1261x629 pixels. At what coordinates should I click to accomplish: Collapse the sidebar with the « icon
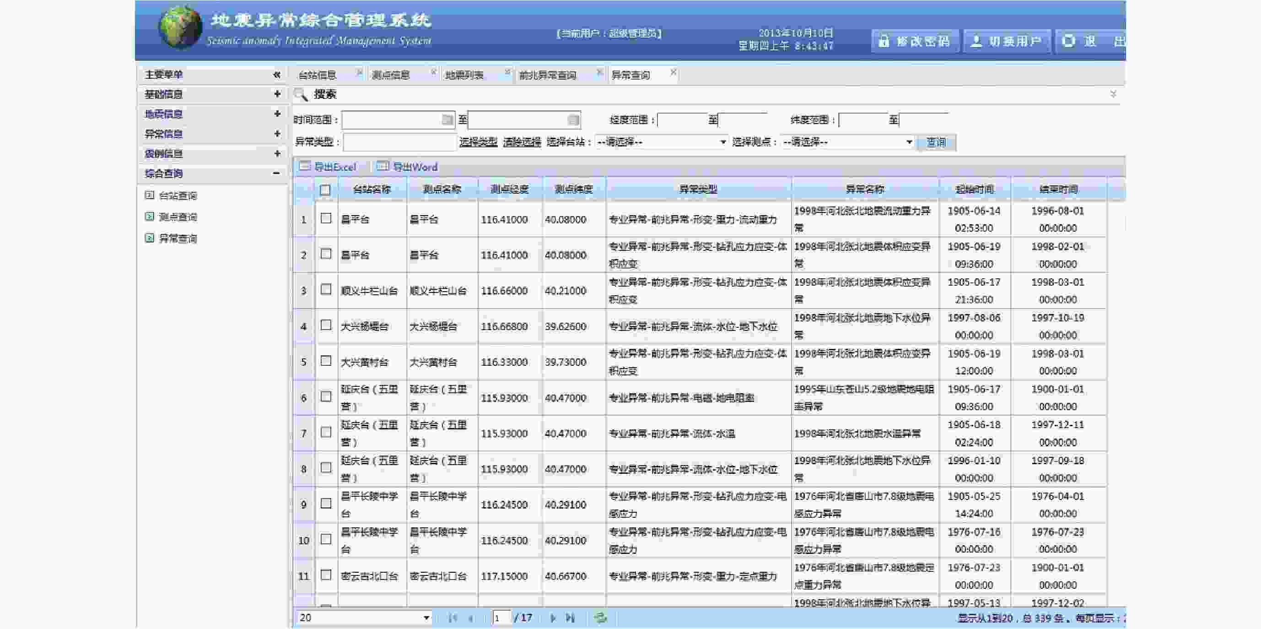(x=277, y=75)
